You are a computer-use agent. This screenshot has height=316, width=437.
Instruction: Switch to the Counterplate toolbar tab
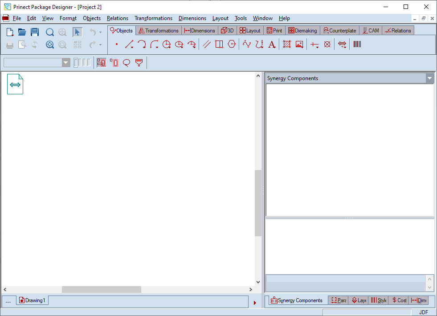(340, 31)
